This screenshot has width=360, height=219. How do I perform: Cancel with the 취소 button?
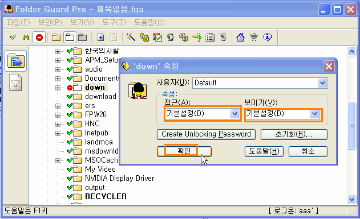[x=308, y=151]
